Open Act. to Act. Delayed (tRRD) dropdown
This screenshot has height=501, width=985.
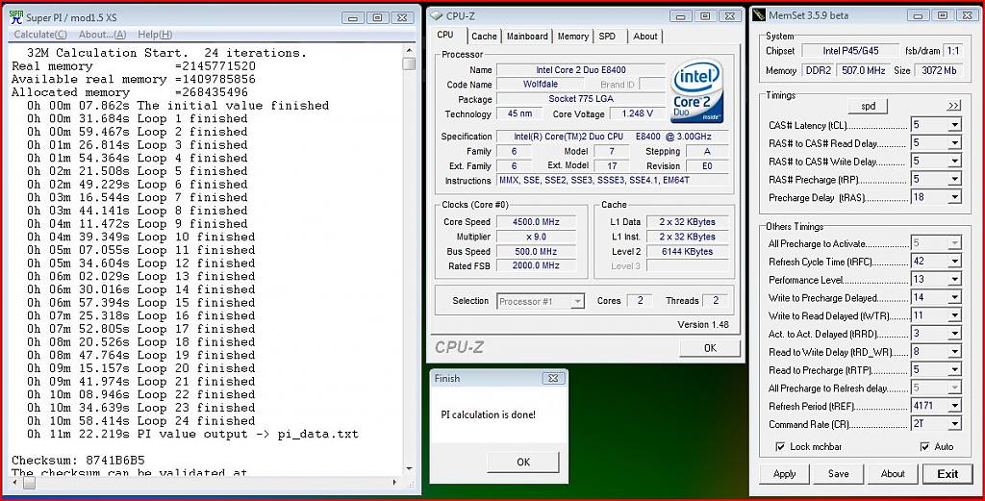[x=955, y=334]
